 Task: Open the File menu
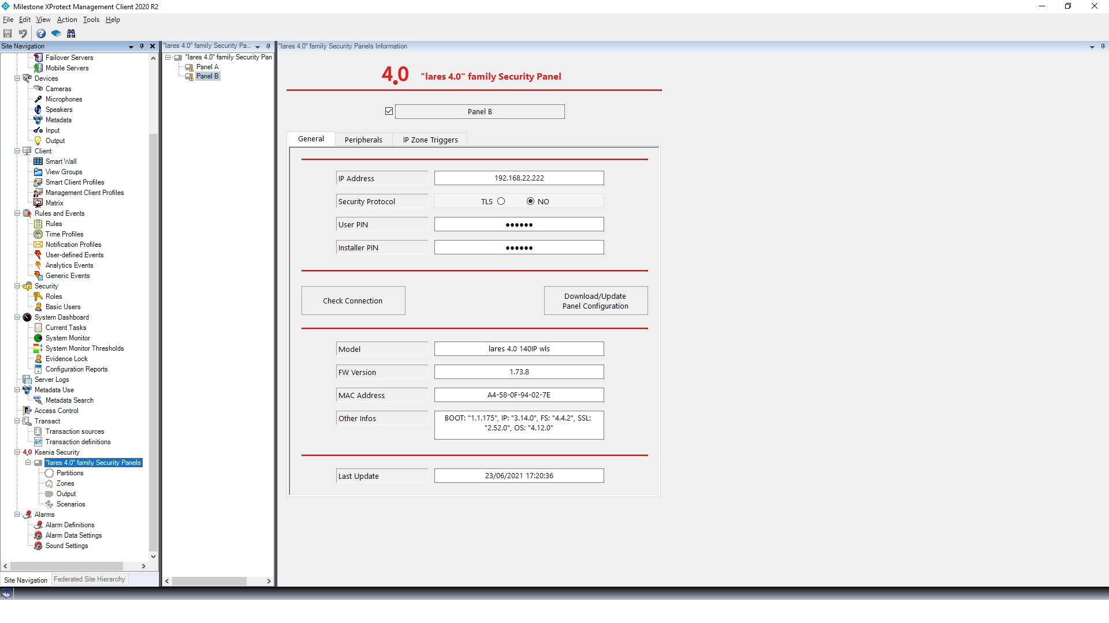tap(8, 20)
